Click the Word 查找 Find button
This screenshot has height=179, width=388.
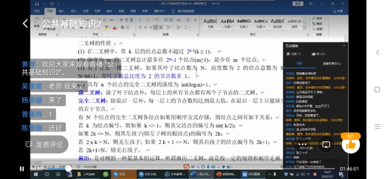click(320, 18)
